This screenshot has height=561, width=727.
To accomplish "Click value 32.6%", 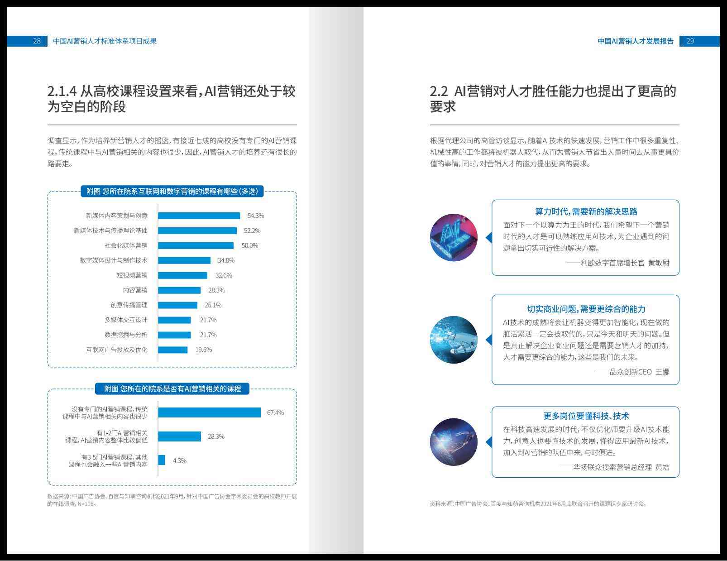I will [224, 275].
